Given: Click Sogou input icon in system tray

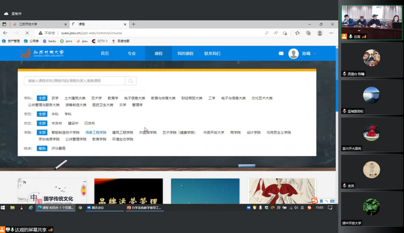Looking at the screenshot, I should coord(309,208).
